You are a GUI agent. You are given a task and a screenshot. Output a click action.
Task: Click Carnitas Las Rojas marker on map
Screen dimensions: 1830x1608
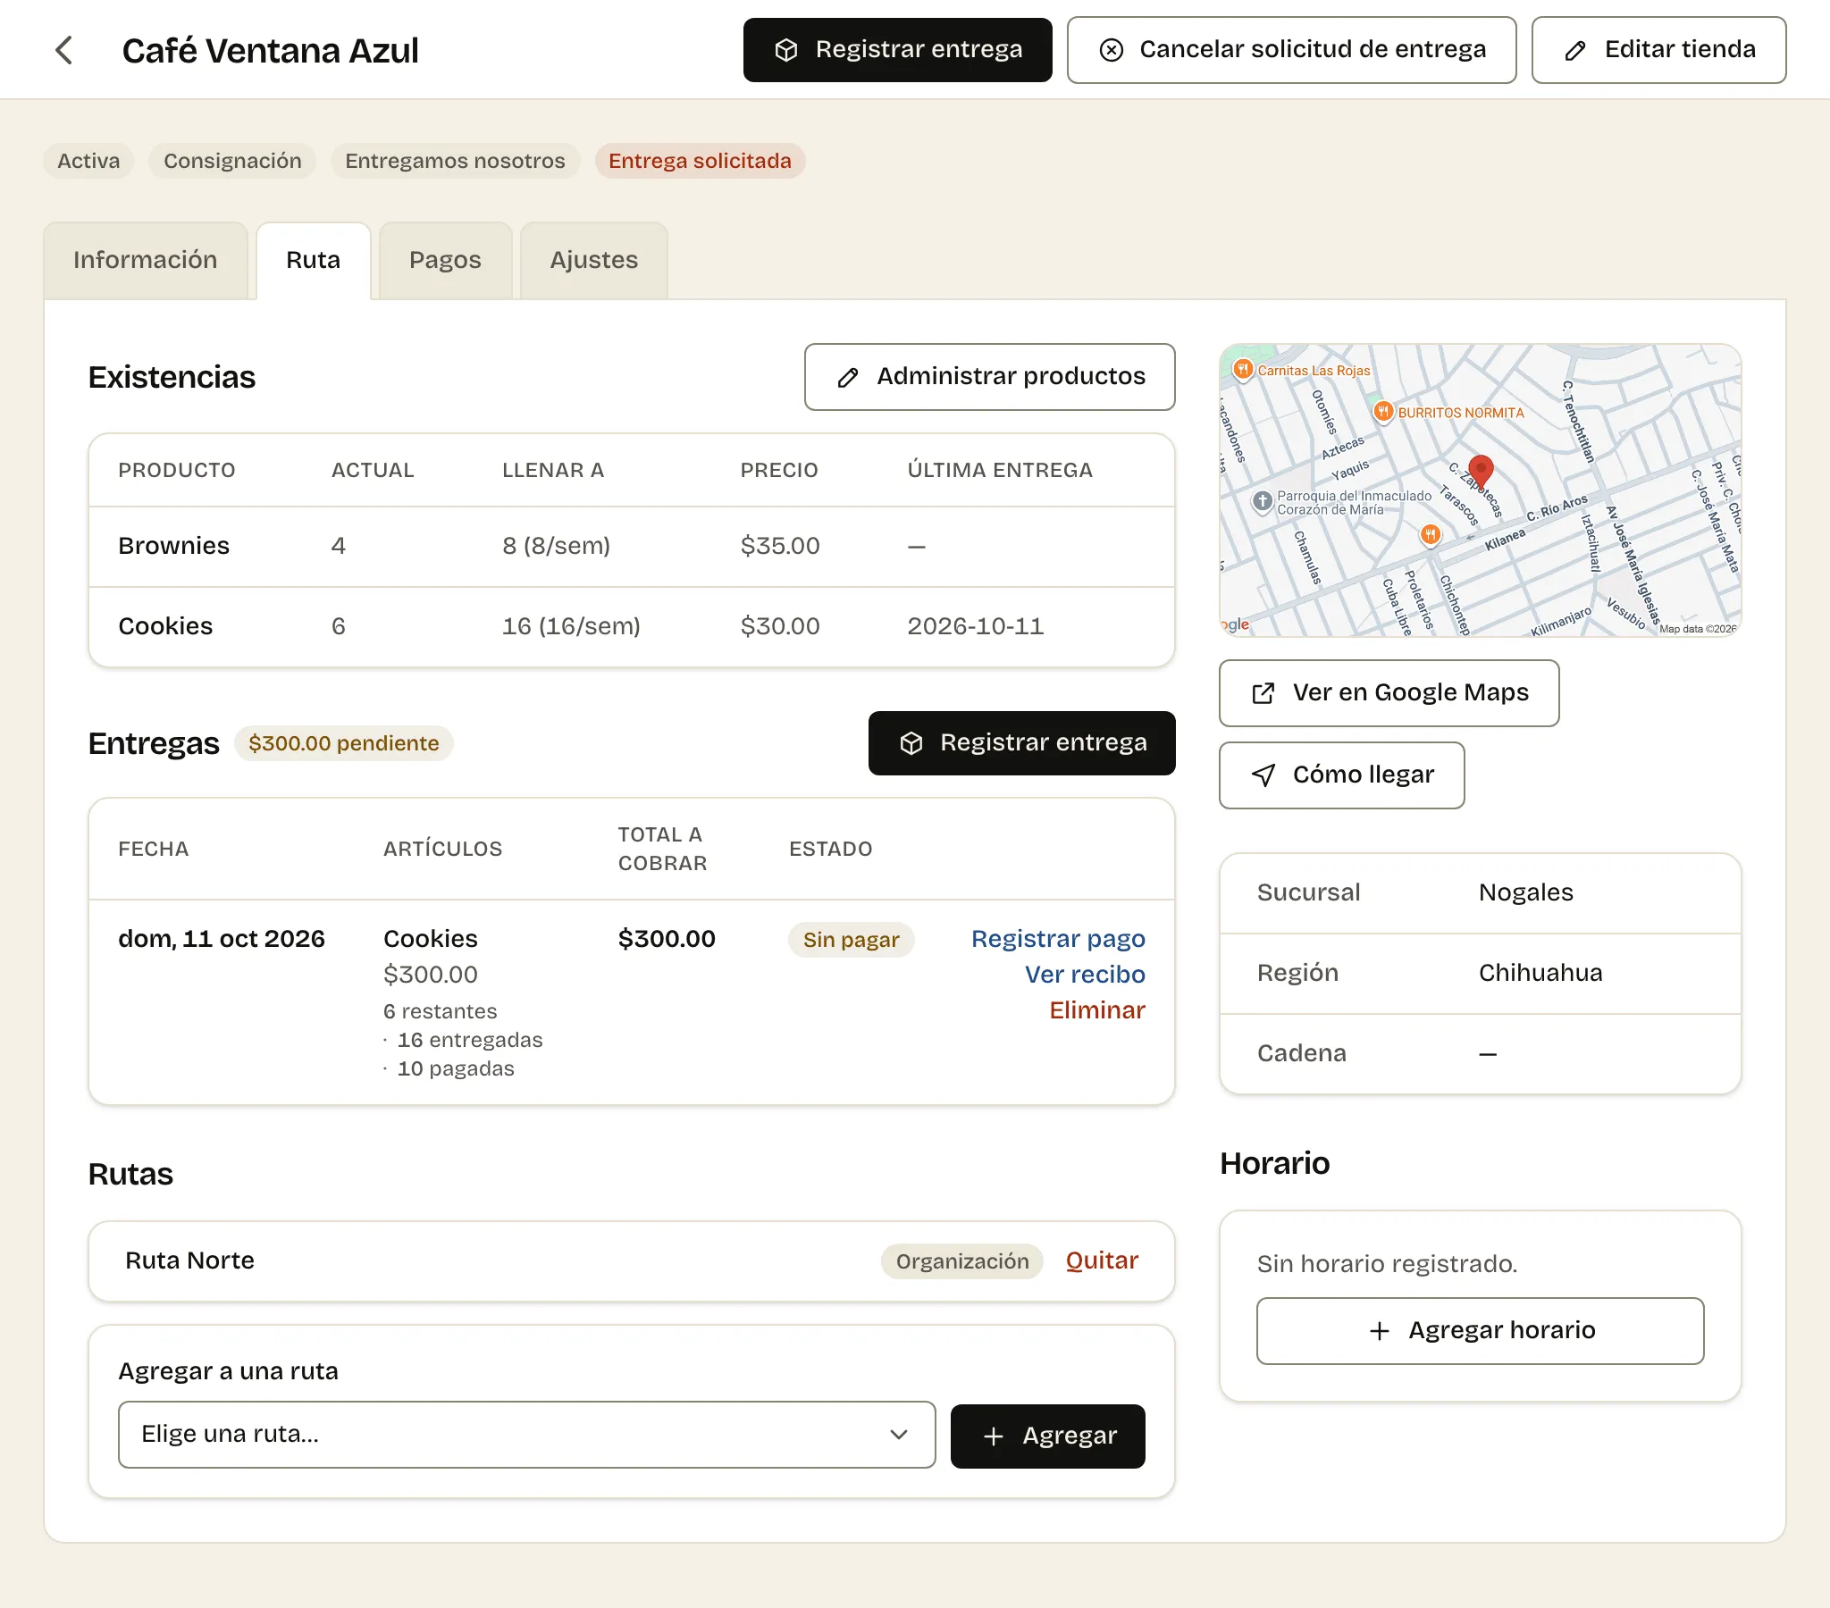(x=1243, y=369)
